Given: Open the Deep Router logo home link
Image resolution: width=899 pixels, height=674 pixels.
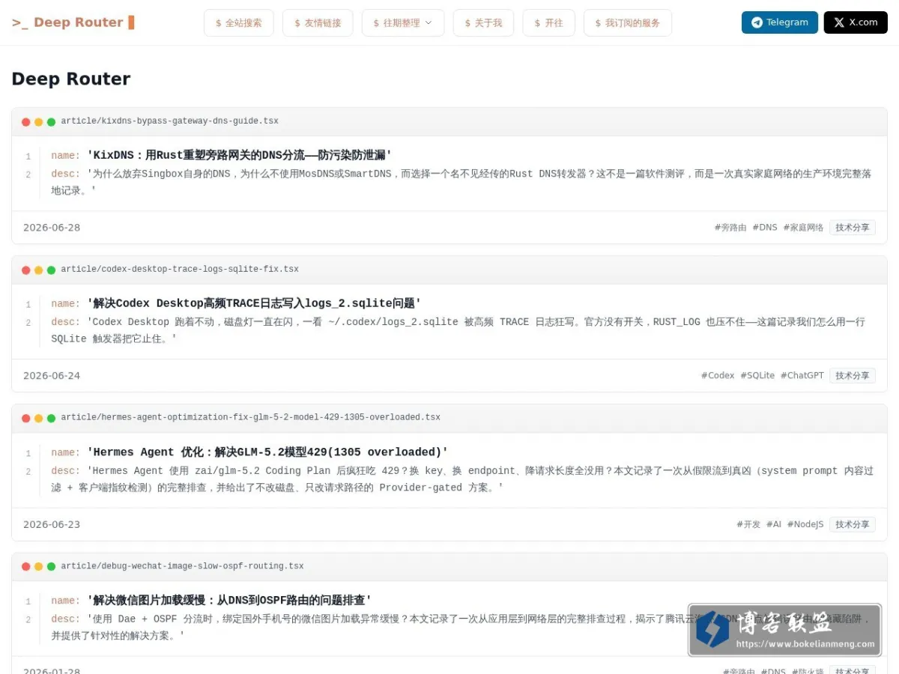Looking at the screenshot, I should pos(73,22).
